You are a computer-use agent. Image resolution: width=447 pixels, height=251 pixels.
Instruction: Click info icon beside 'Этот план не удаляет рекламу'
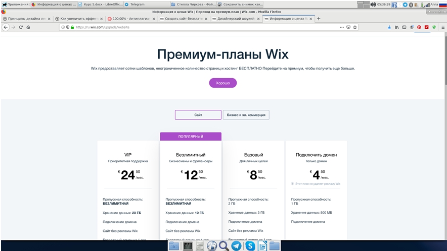[x=292, y=184]
